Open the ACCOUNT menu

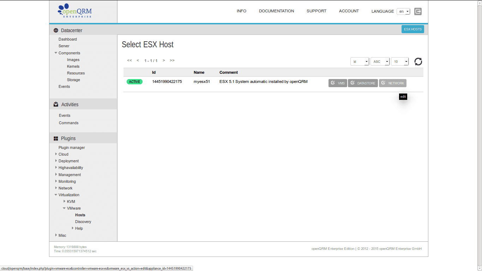(x=349, y=11)
